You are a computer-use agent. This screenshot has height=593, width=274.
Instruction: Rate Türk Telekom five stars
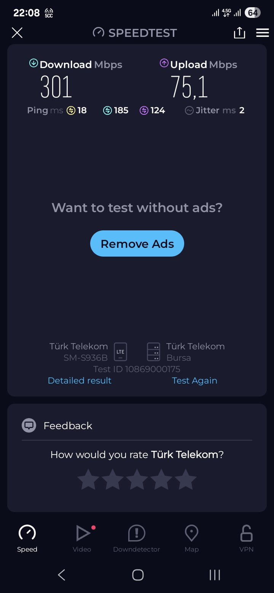(x=186, y=480)
